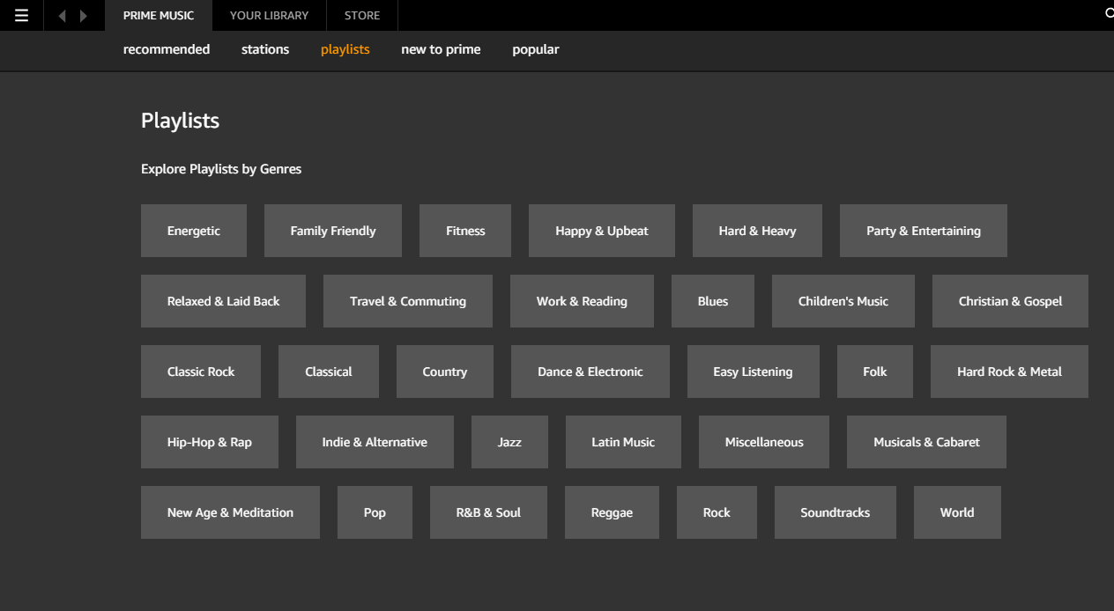Select the Hard & Heavy genre
The width and height of the screenshot is (1114, 611).
(x=757, y=230)
